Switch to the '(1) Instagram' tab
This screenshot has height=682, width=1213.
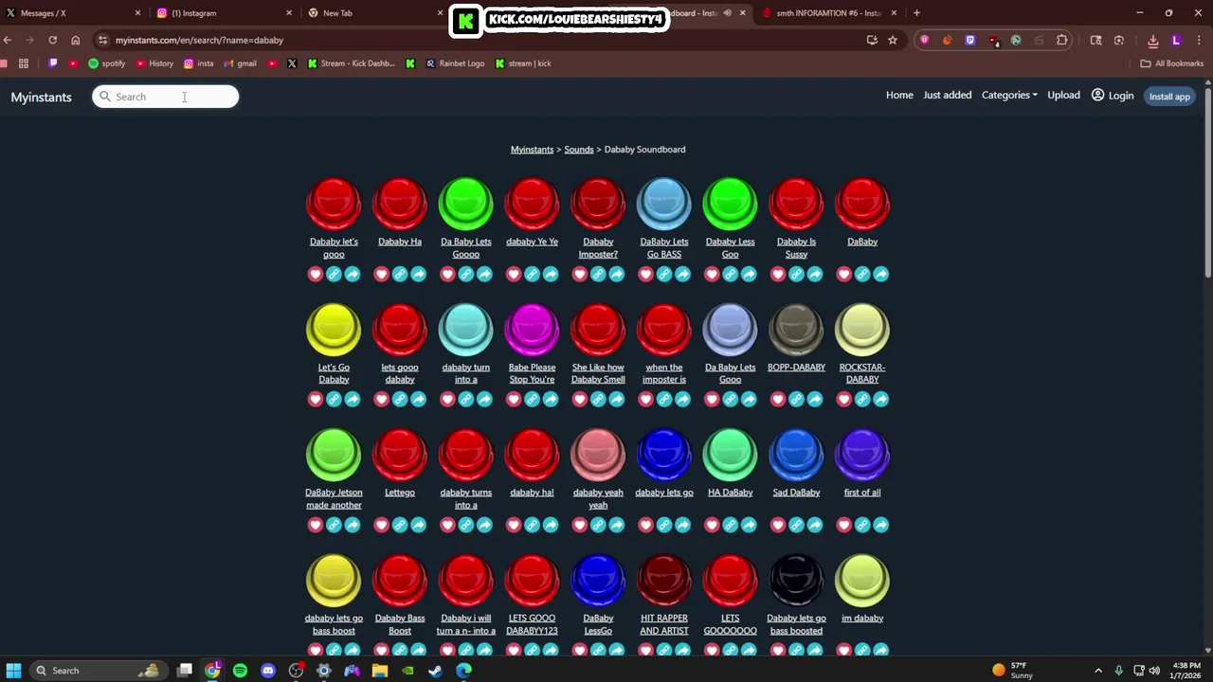pyautogui.click(x=225, y=13)
